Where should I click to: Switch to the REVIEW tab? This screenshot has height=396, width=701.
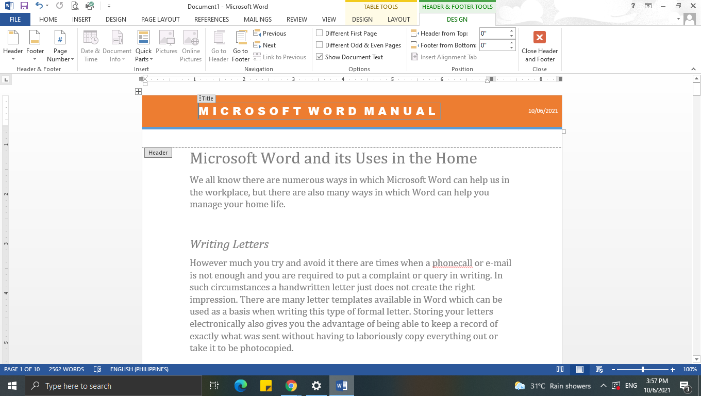point(297,19)
